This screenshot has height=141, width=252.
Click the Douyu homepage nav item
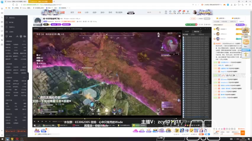point(72,12)
